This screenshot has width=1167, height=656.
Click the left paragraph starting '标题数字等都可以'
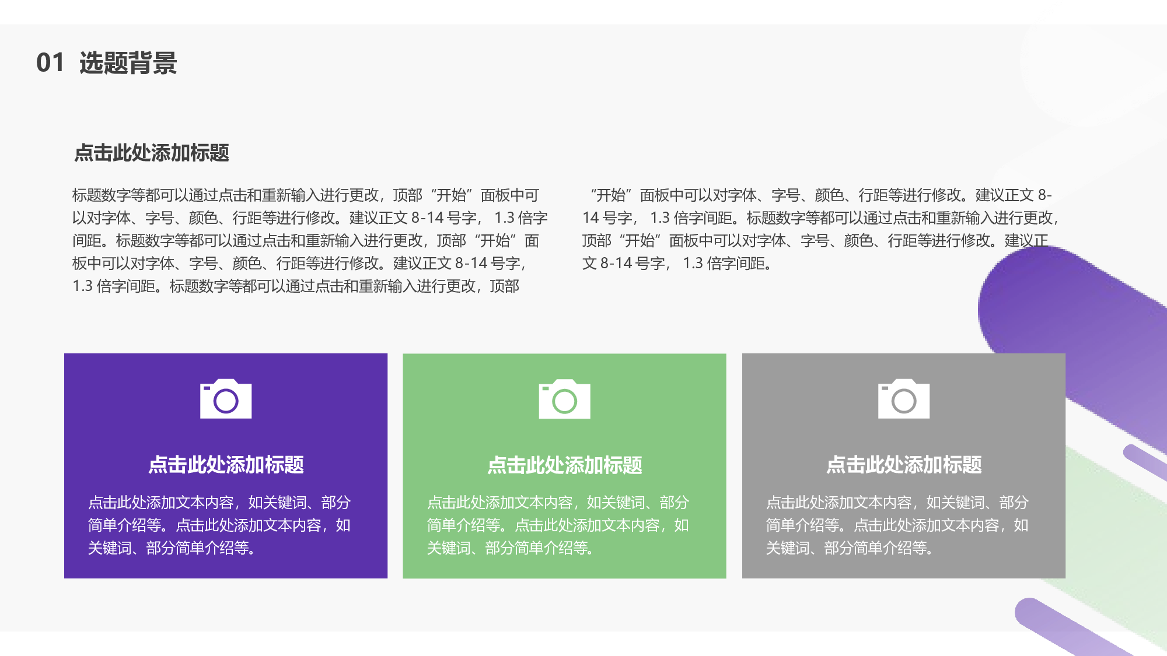click(x=310, y=240)
